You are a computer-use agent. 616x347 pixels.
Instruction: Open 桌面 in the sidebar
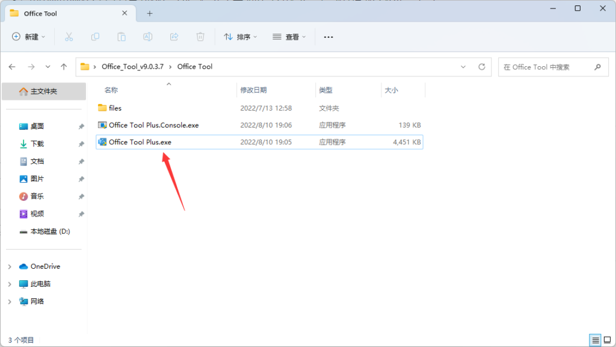(x=37, y=126)
